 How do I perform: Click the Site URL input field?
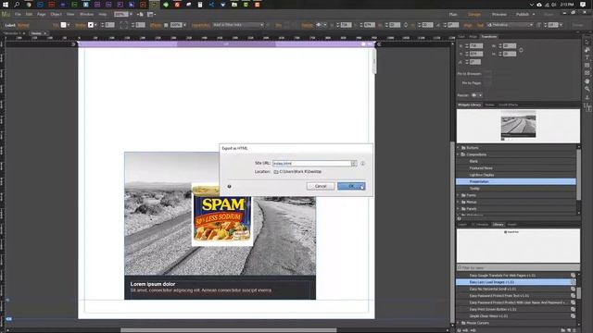(311, 164)
